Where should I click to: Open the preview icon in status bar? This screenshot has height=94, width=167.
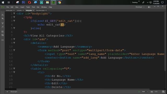[163, 92]
